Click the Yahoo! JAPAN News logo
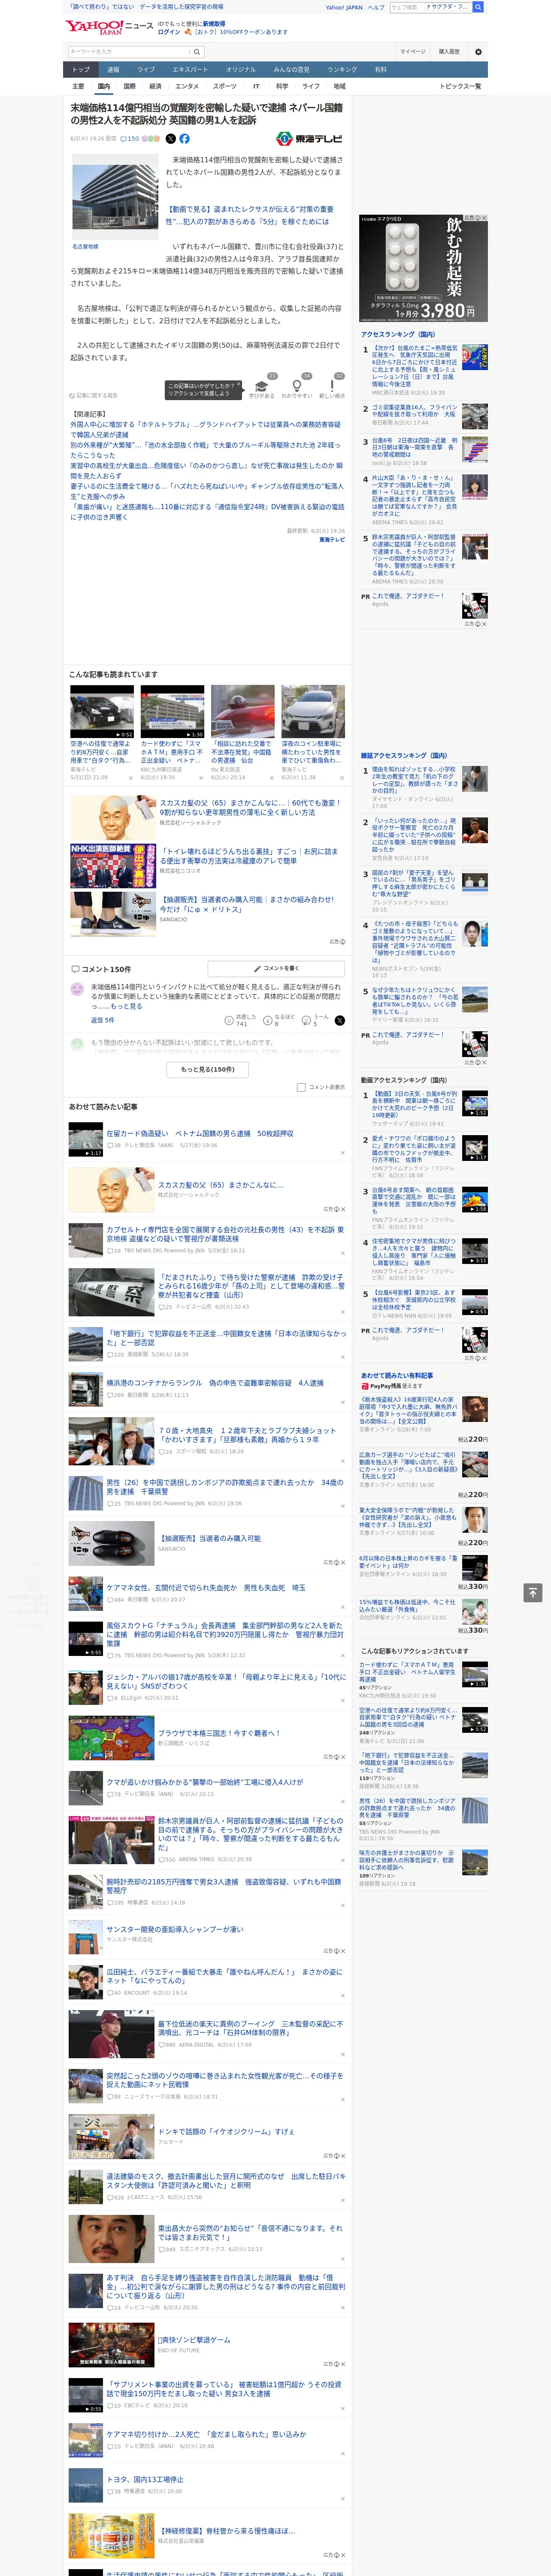Screen dimensions: 551x2576 click(109, 27)
